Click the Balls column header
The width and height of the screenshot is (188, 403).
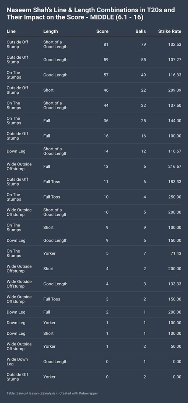141,31
